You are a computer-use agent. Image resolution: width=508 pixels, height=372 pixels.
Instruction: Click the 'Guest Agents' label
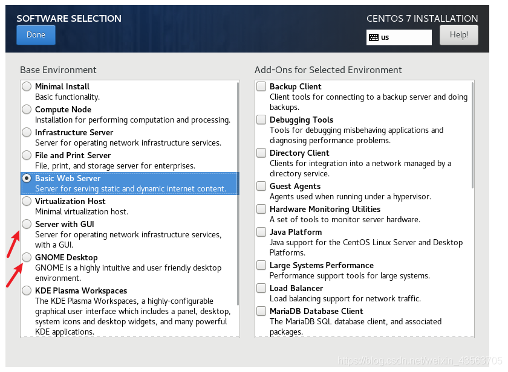[x=295, y=187]
